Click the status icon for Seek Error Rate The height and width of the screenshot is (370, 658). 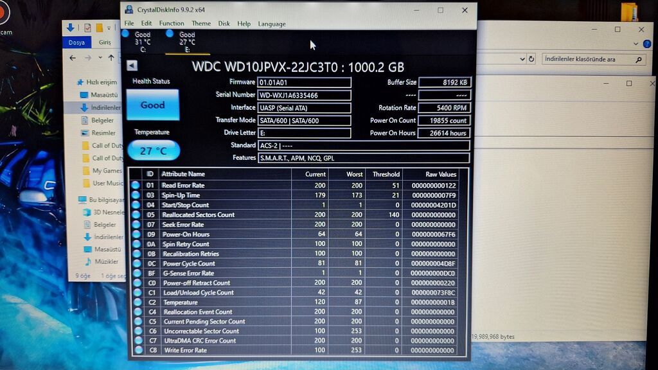pyautogui.click(x=136, y=224)
